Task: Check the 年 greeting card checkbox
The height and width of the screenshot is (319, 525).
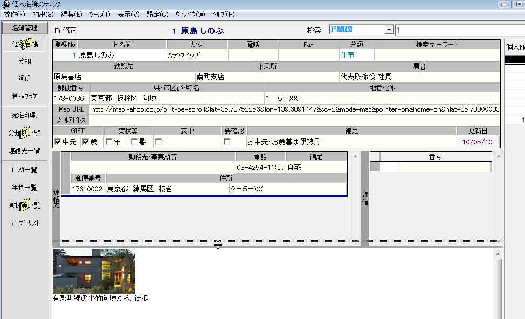Action: click(108, 142)
